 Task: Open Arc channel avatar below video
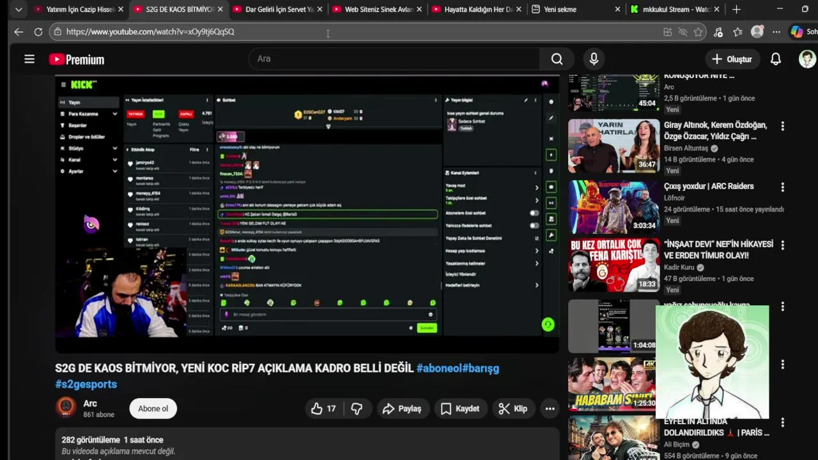pos(66,408)
